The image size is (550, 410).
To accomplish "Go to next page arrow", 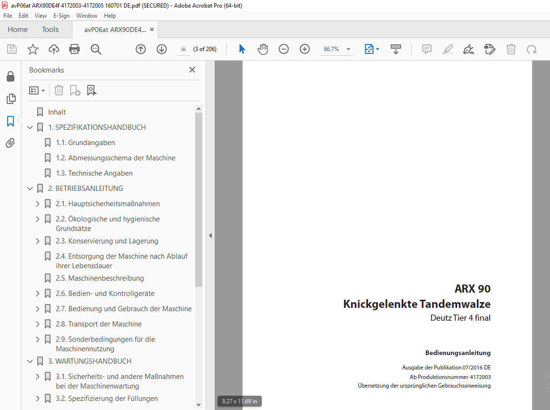I will click(x=162, y=49).
